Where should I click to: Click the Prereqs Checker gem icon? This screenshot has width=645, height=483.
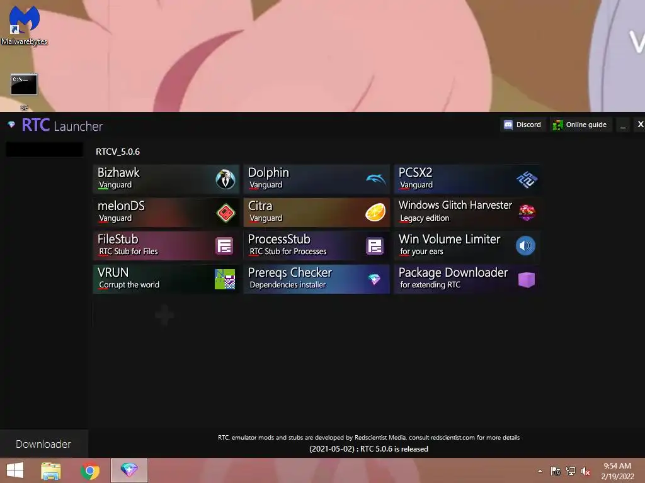[x=374, y=279]
